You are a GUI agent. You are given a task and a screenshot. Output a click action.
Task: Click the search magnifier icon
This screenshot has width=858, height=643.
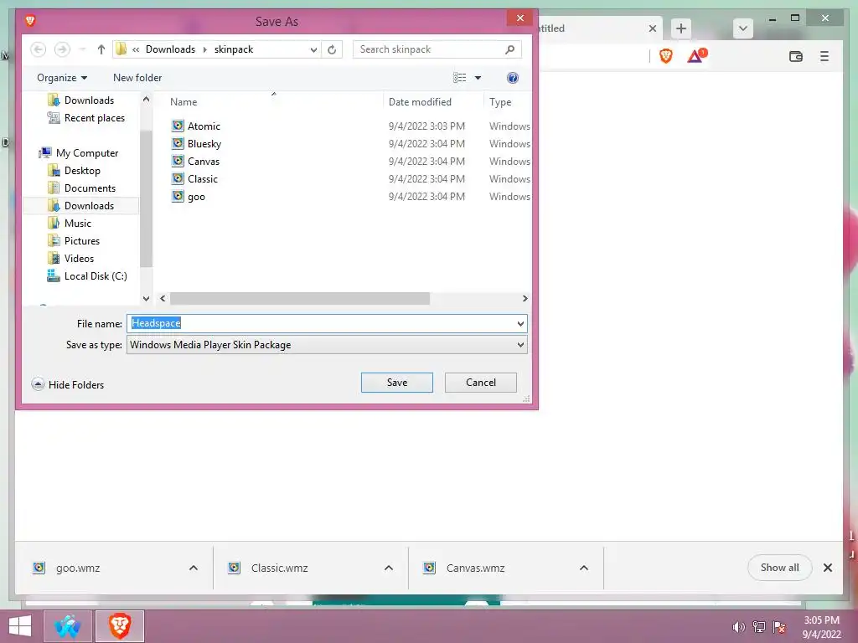click(x=509, y=49)
